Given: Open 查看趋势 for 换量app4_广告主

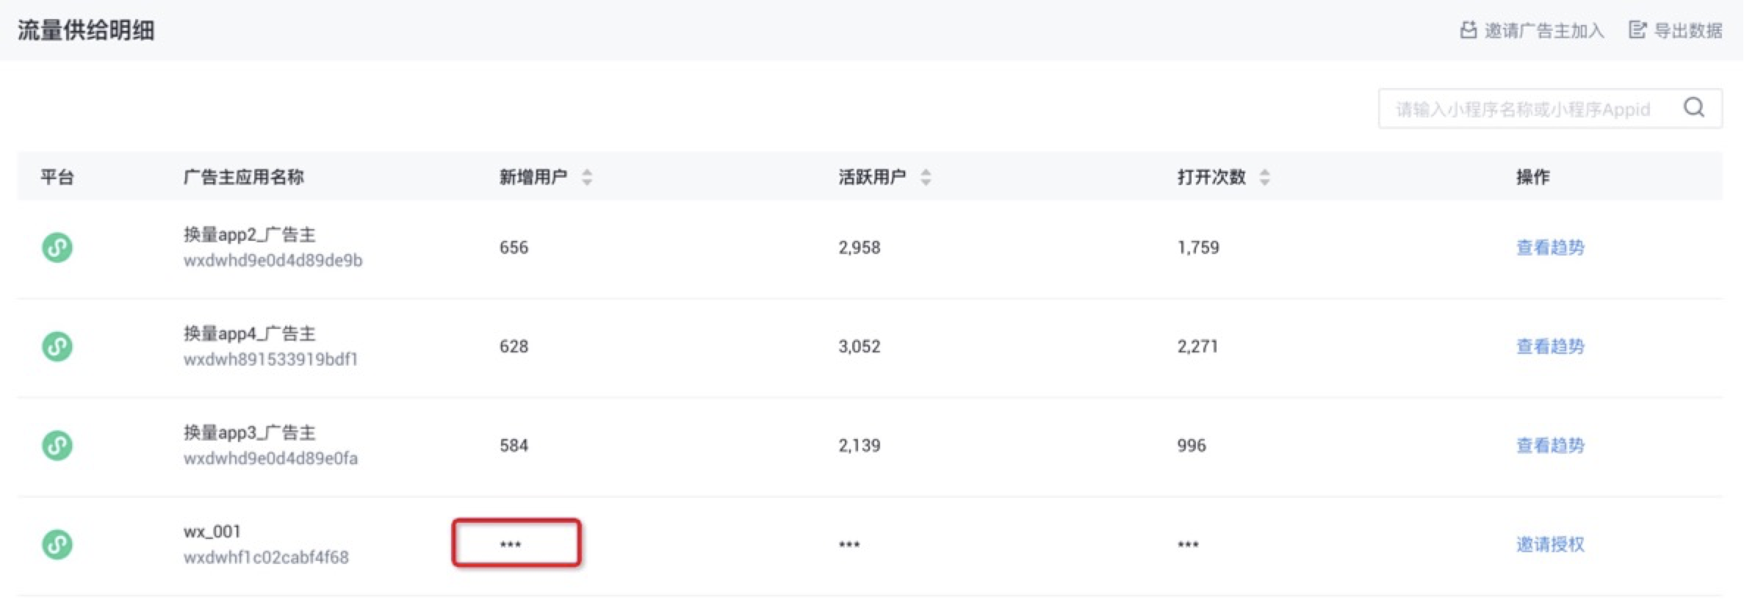Looking at the screenshot, I should 1550,347.
